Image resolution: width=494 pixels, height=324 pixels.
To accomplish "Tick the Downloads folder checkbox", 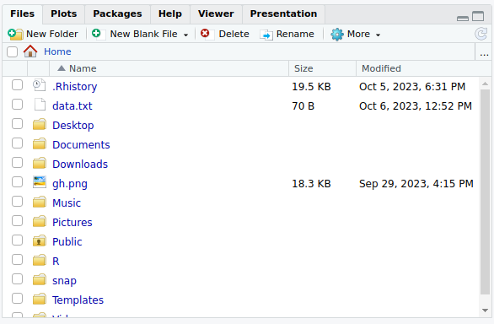I will (x=17, y=163).
